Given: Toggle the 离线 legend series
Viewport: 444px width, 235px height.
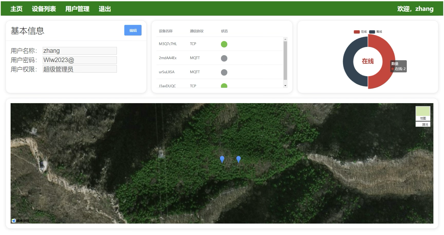Looking at the screenshot, I should pos(376,32).
